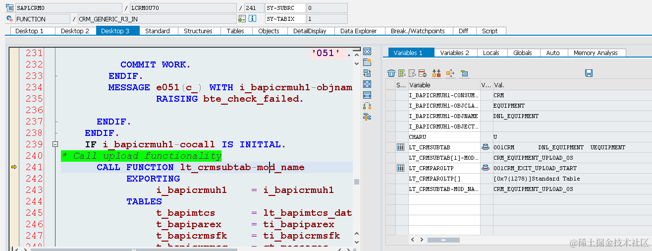652x251 pixels.
Task: Click the insert row icon in the variables toolbar
Action: pyautogui.click(x=402, y=73)
